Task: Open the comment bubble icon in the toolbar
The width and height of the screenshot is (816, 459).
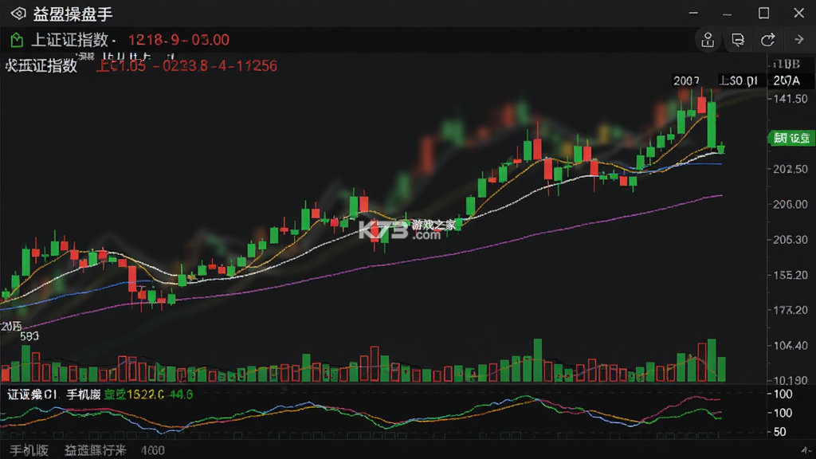Action: 738,40
